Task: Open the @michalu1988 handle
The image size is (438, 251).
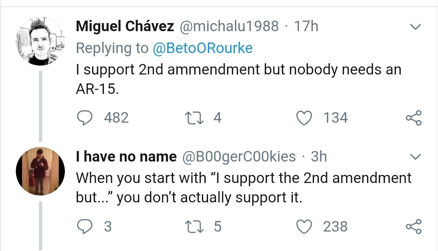Action: (x=229, y=26)
